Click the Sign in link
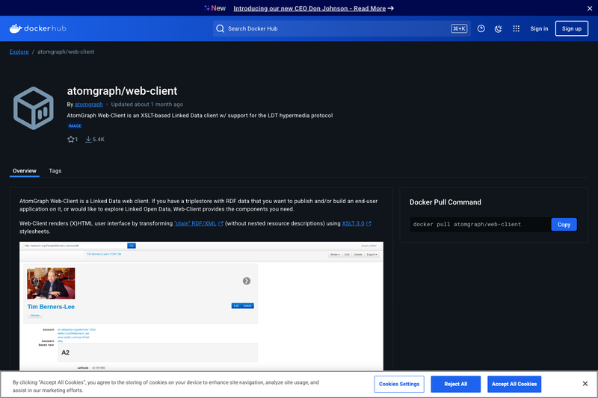 point(539,28)
